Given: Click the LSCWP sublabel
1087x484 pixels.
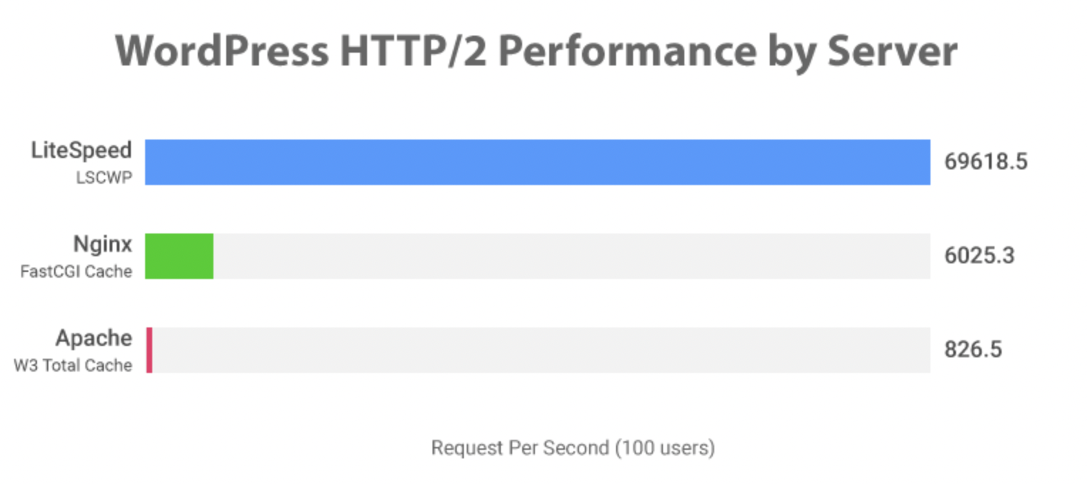Looking at the screenshot, I should point(104,178).
